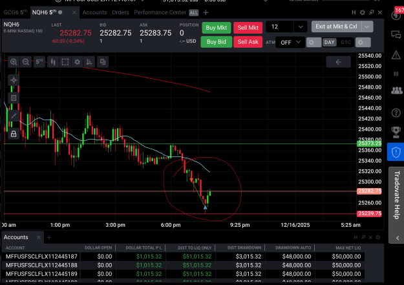Switch to the GCG6 5m tab
The width and height of the screenshot is (404, 285).
coord(16,12)
